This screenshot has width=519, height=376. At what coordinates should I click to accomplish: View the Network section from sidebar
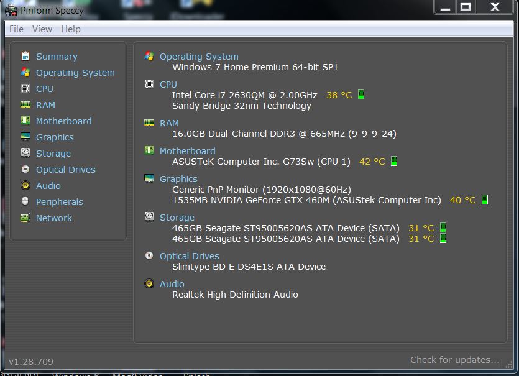(53, 218)
